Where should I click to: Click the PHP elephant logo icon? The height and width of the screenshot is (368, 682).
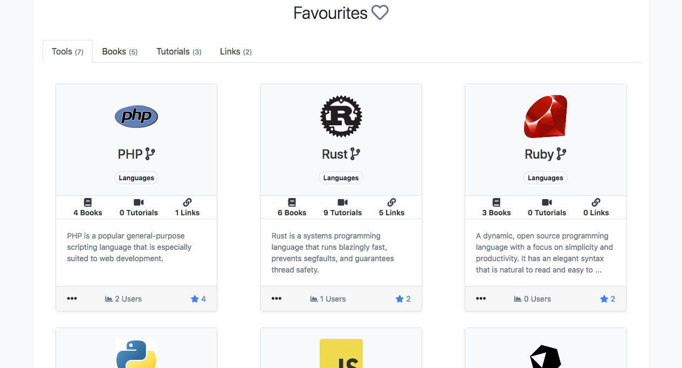tap(136, 116)
